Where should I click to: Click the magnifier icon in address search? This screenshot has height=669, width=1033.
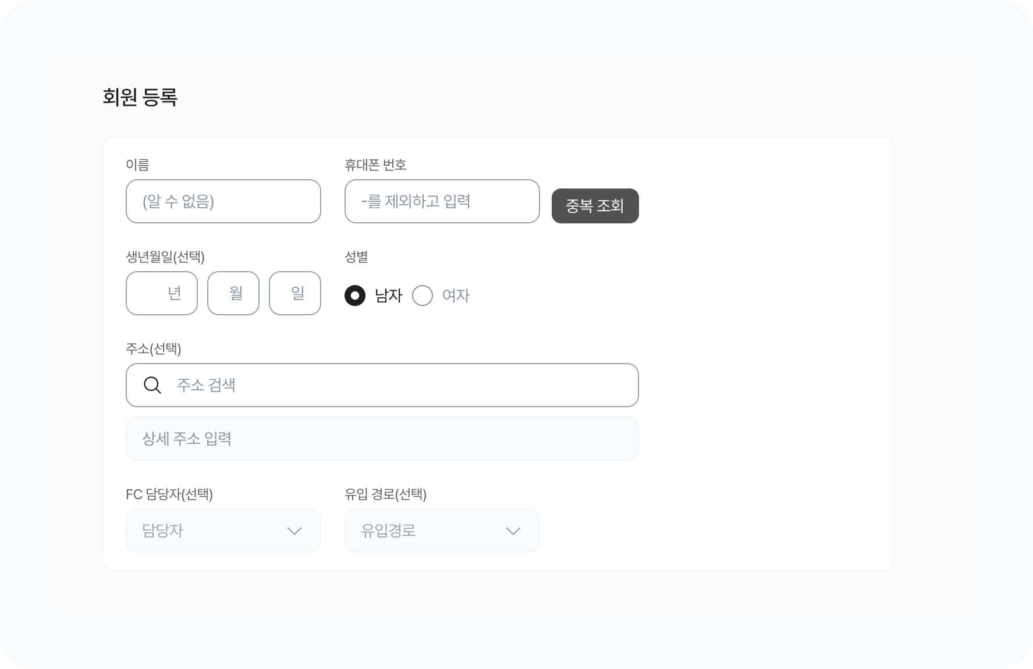[x=152, y=385]
